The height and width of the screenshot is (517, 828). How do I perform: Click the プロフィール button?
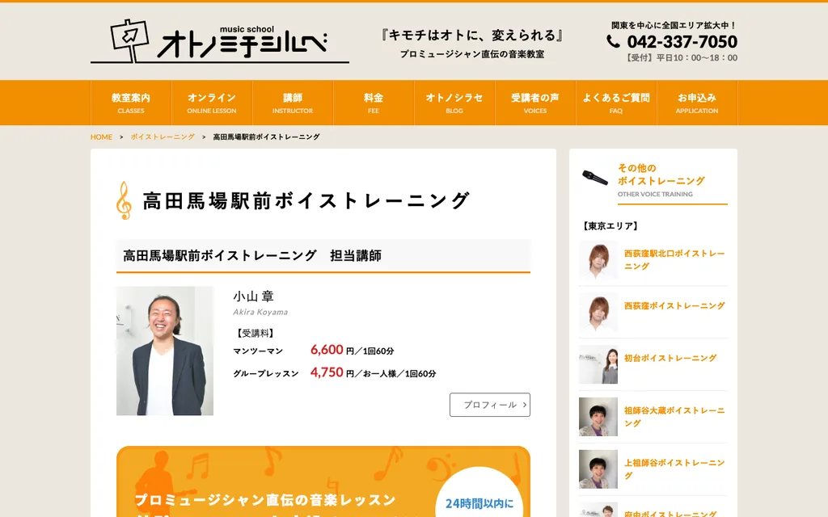490,405
